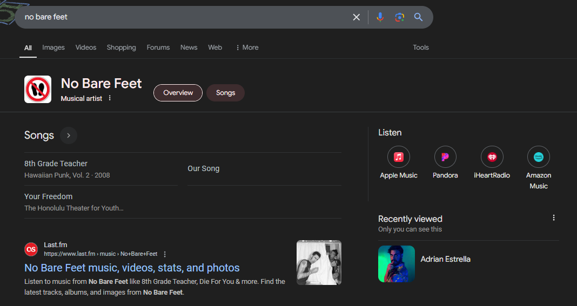Expand the Songs section with the arrow

click(69, 135)
